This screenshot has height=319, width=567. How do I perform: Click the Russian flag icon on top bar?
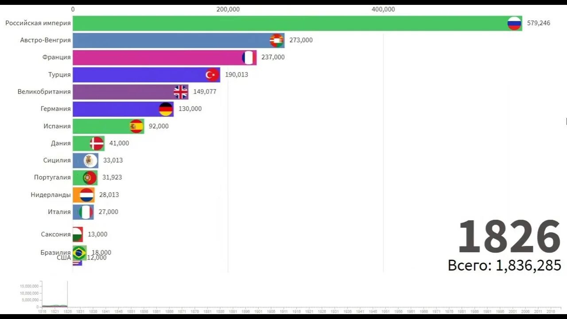(514, 23)
